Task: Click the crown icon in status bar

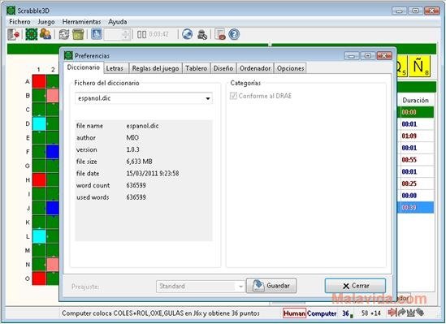Action: [410, 313]
